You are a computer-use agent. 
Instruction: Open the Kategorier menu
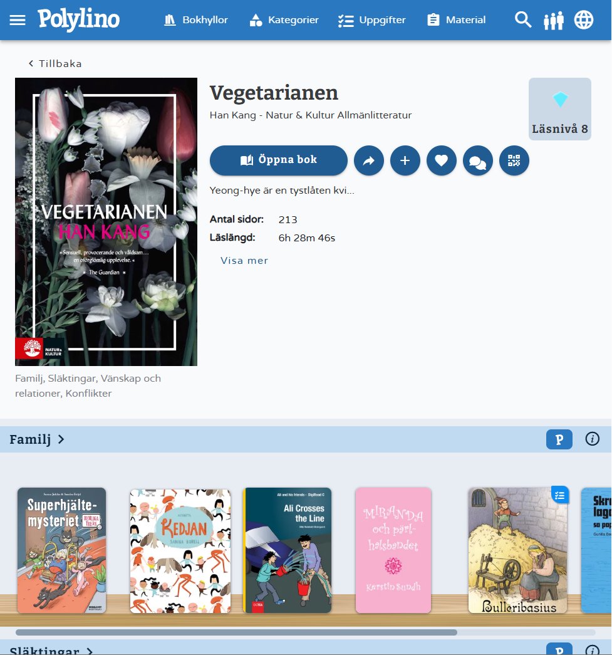pyautogui.click(x=284, y=20)
